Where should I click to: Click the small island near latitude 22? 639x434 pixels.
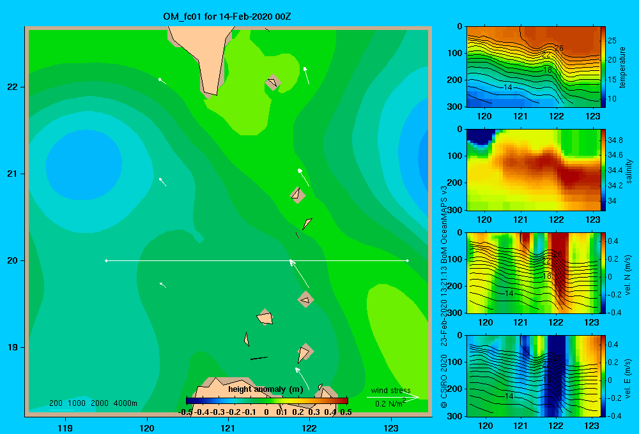[273, 82]
